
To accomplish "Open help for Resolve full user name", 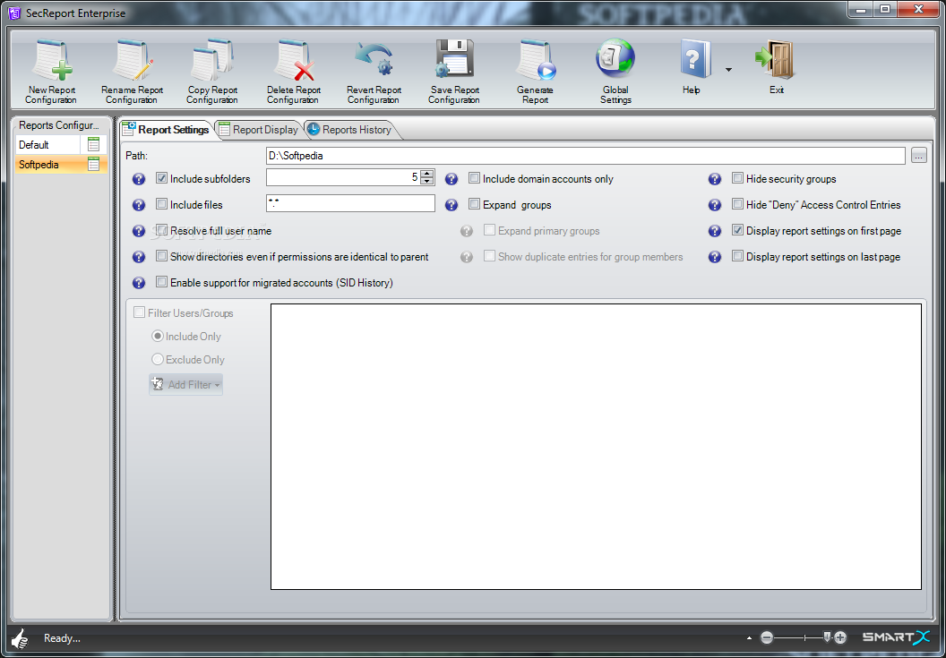I will pos(139,231).
